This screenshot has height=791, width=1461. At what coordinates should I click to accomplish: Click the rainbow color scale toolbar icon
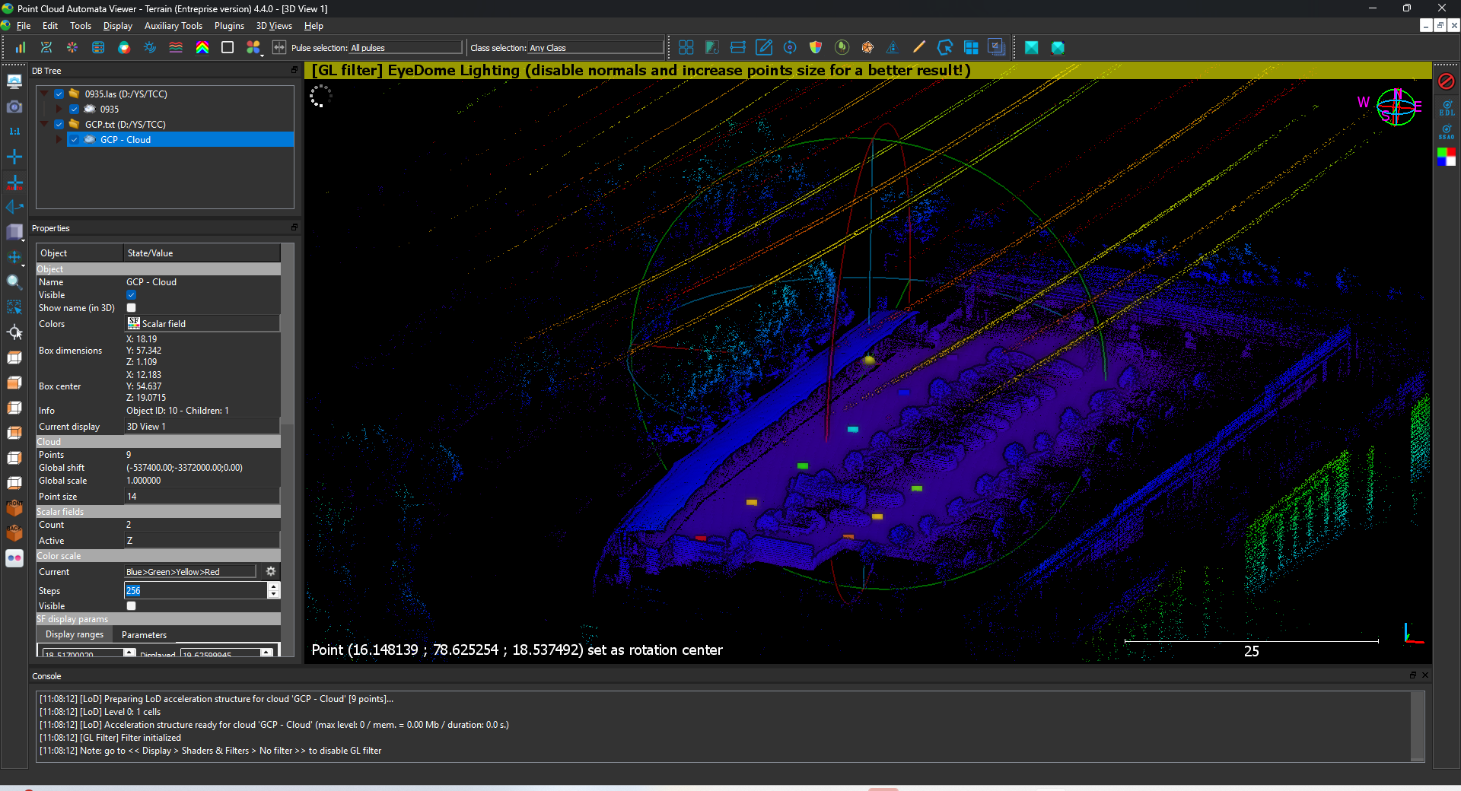click(x=202, y=47)
